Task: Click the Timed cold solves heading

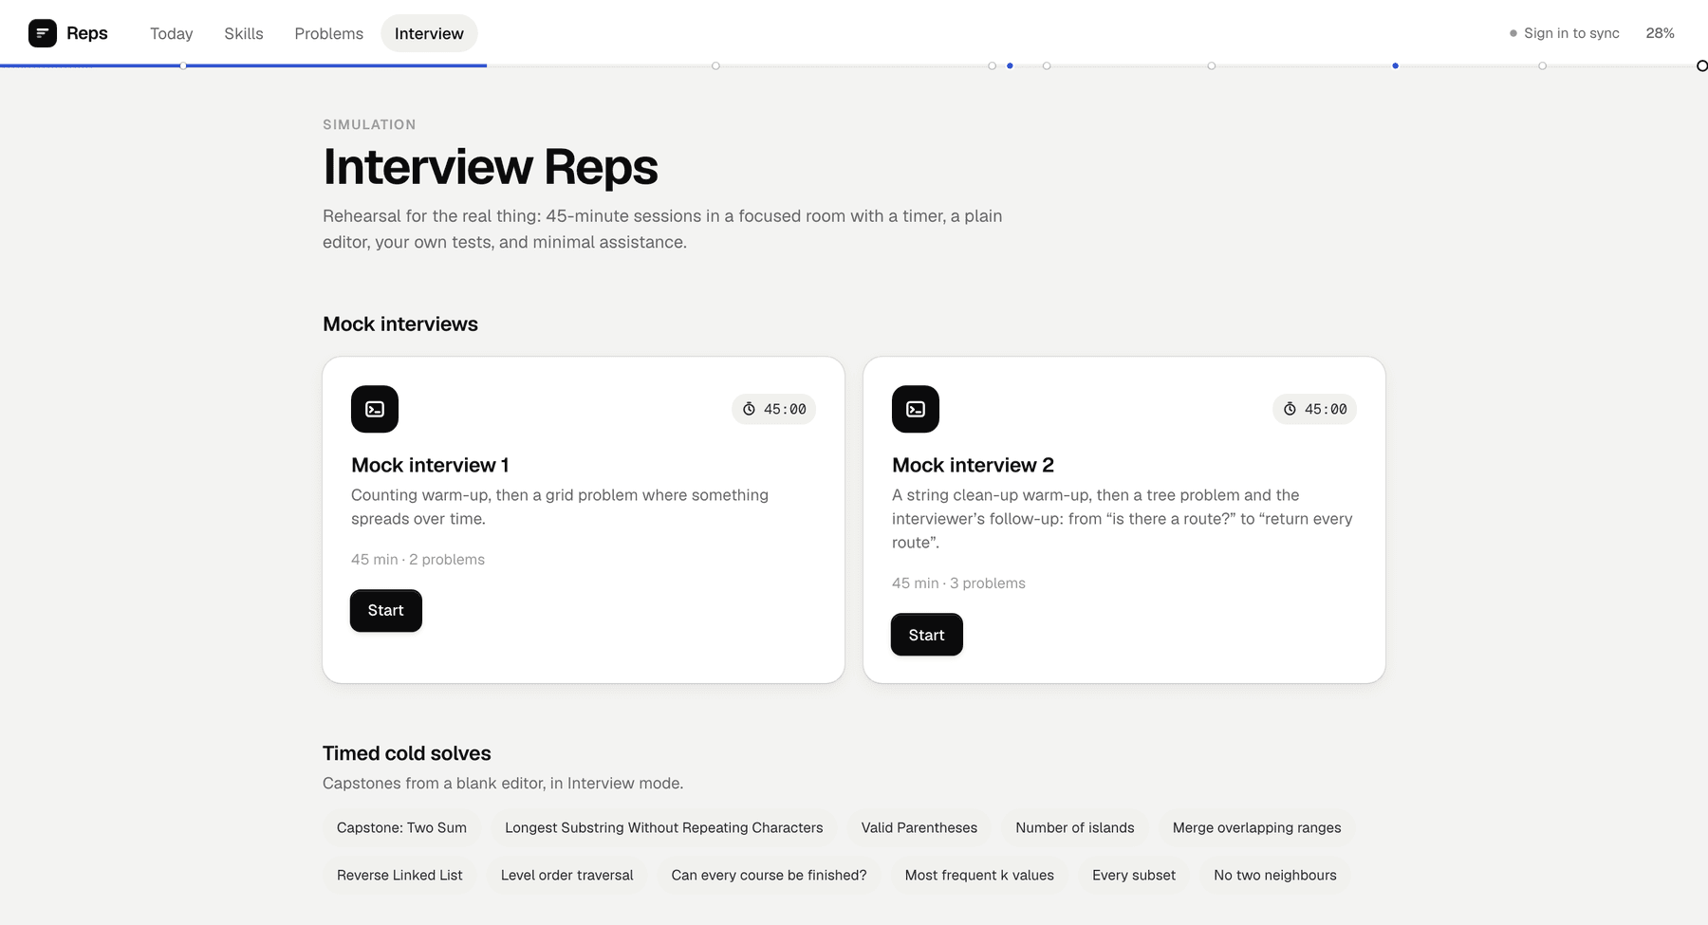Action: pyautogui.click(x=407, y=753)
